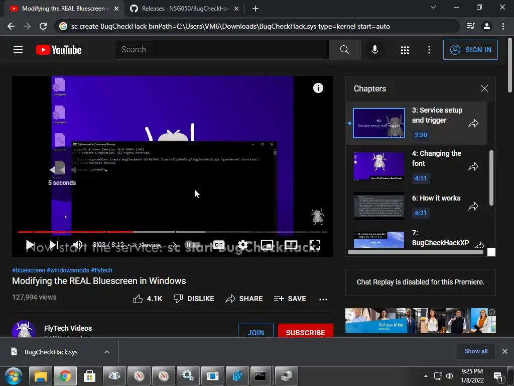Close the downloads bar
Screen dimensions: 514x386
pos(505,351)
